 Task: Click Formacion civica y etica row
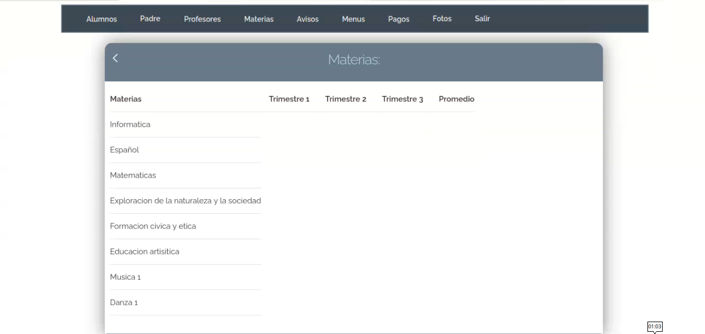(x=153, y=226)
